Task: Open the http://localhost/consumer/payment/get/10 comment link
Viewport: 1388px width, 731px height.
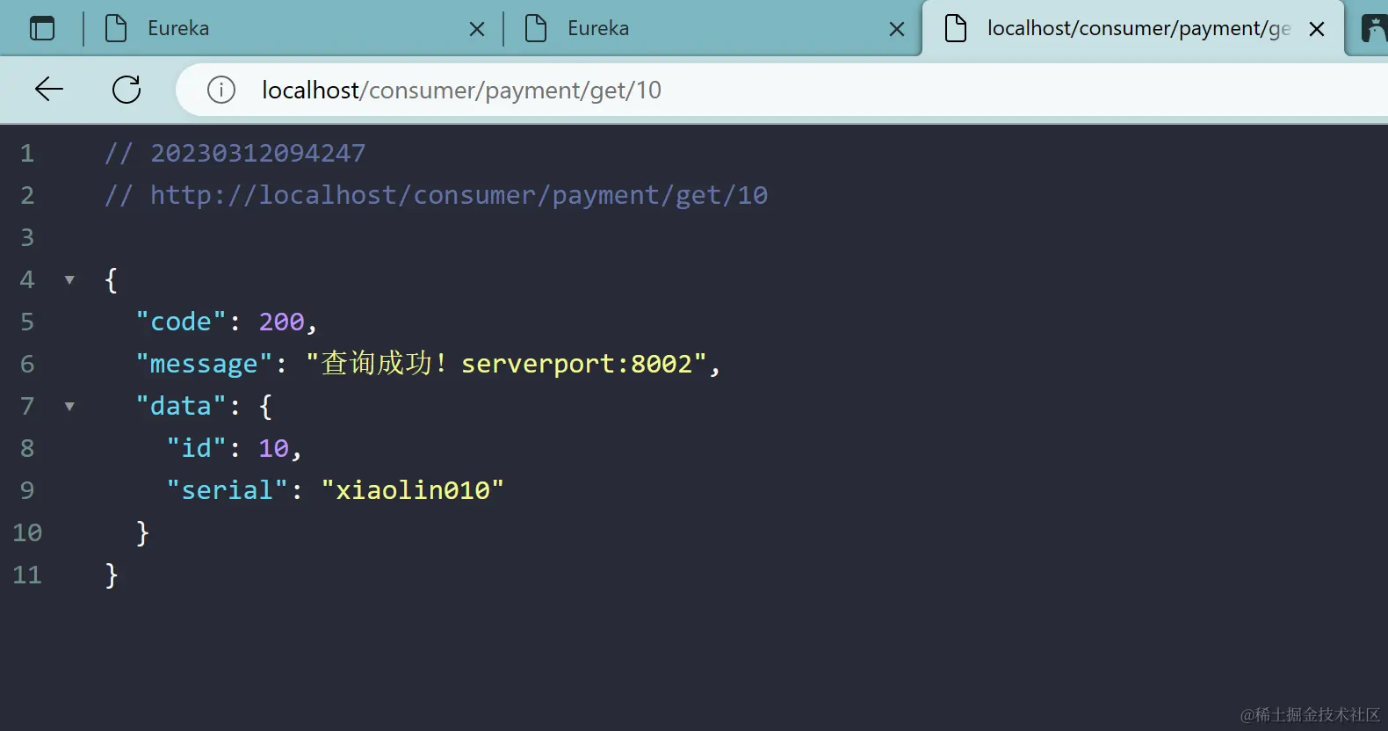Action: coord(459,195)
